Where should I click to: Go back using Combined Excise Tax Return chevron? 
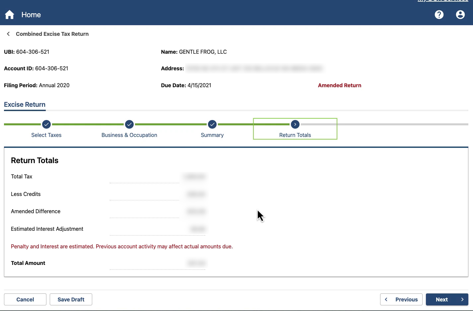tap(8, 34)
